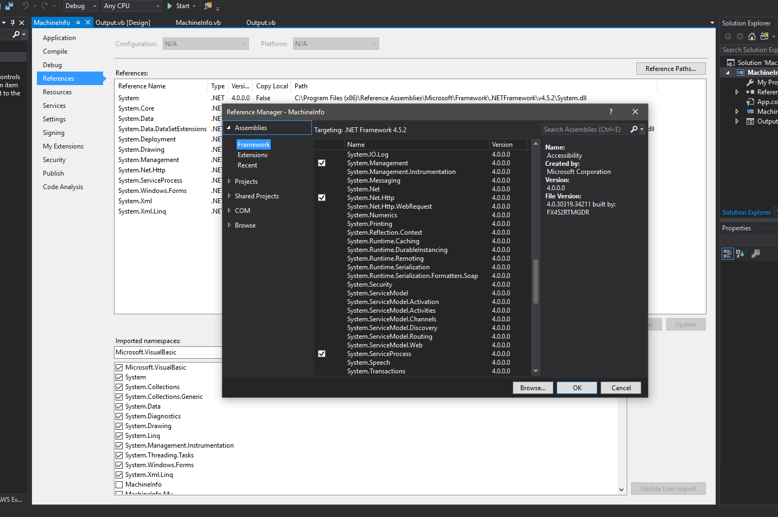Click the VB project icon in Solution Explorer

coord(741,73)
